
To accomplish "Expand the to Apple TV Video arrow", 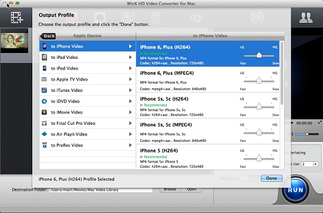I will tap(130, 79).
